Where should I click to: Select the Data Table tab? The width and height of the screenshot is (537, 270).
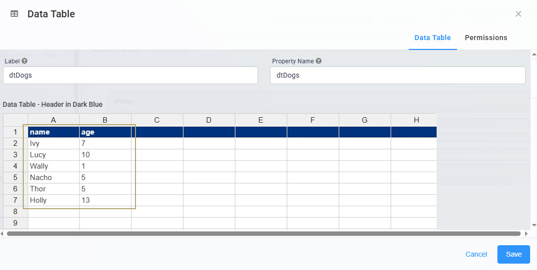432,38
